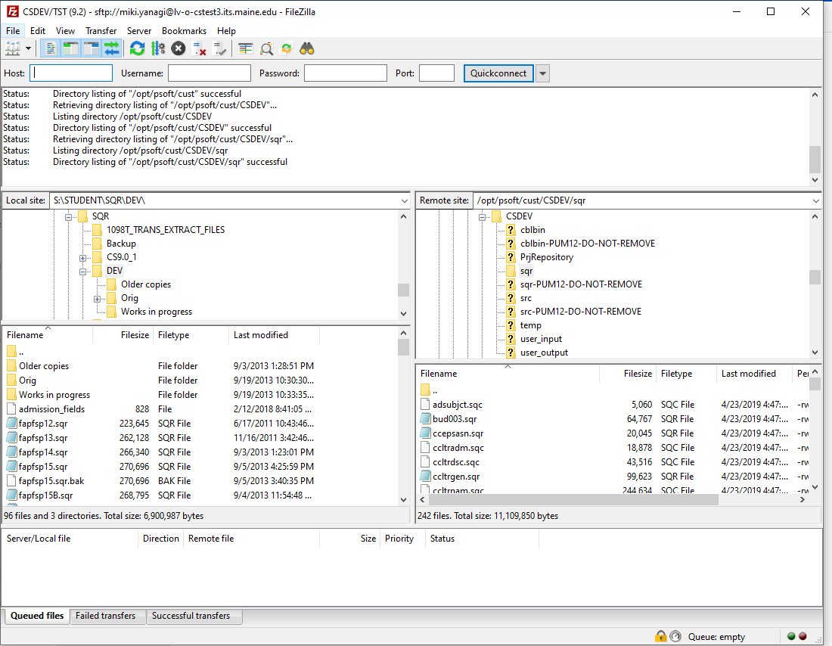Screen dimensions: 832x646
Task: Cancel the current operation
Action: 179,49
